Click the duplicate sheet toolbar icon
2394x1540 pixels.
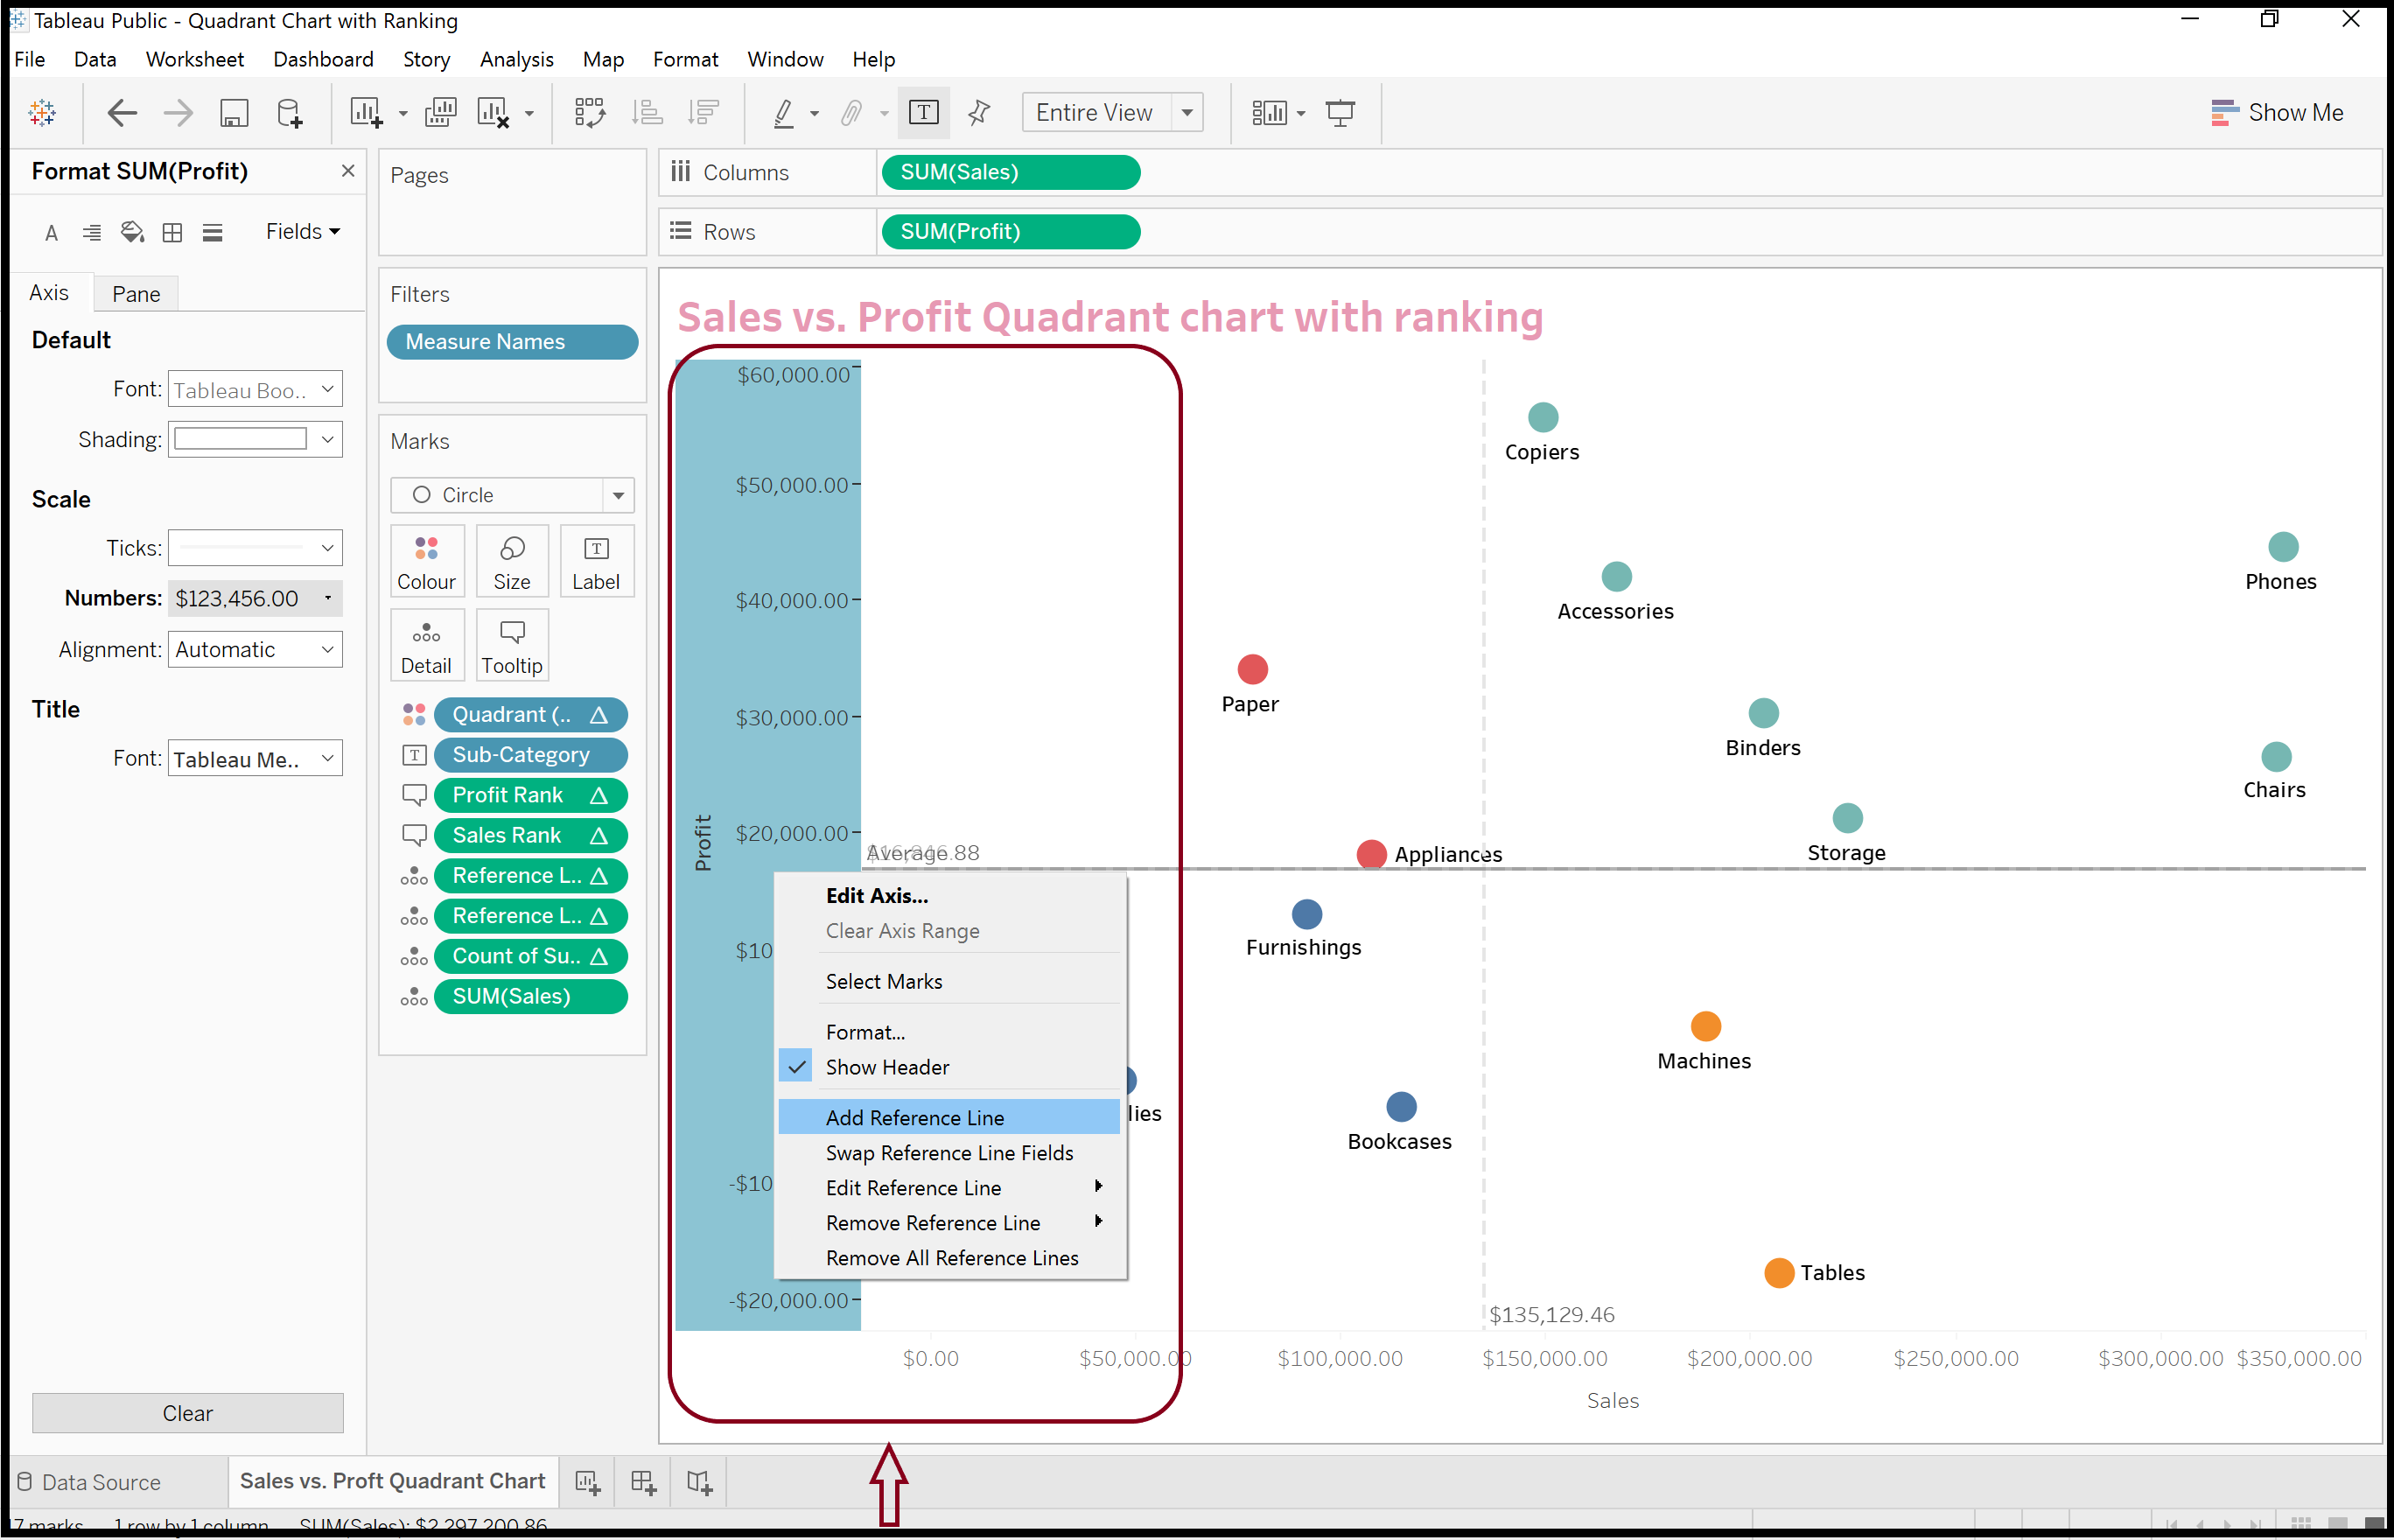(440, 113)
